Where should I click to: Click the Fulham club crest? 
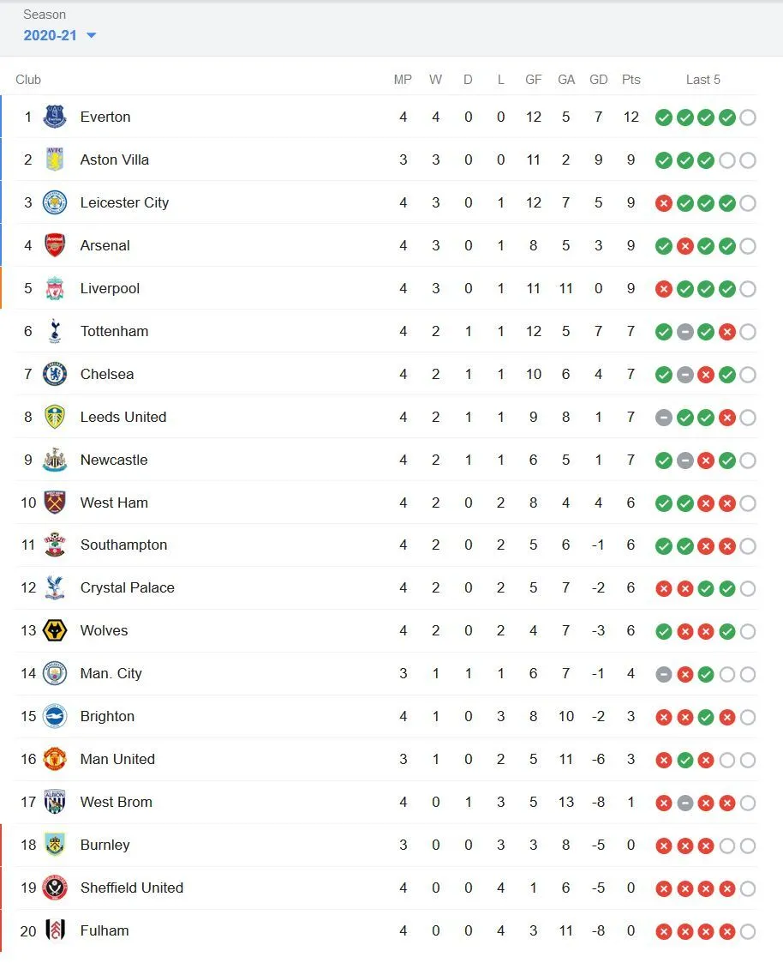[55, 930]
